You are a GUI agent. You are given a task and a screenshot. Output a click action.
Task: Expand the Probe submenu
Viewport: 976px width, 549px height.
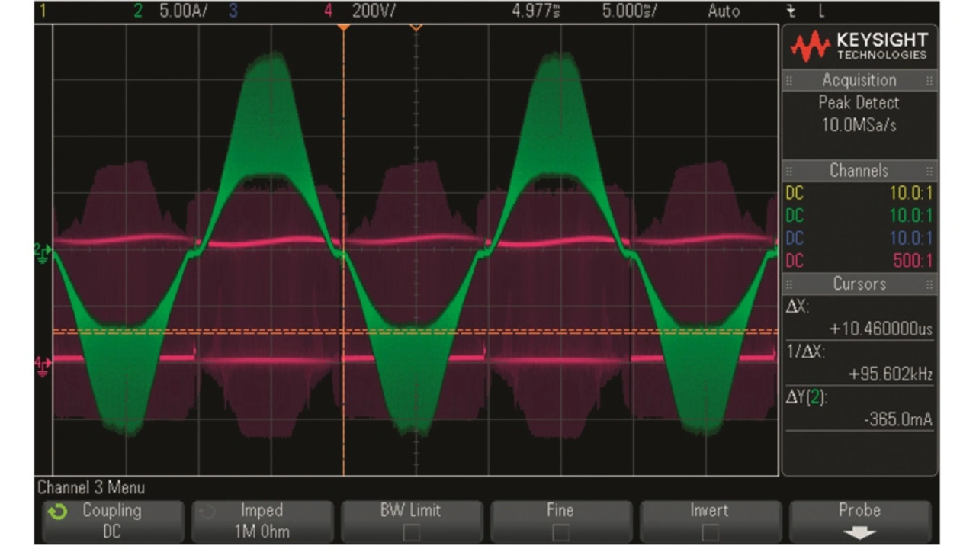[x=859, y=521]
